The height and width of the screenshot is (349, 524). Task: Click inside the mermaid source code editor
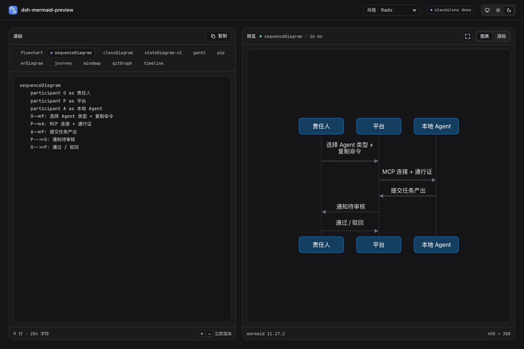(x=122, y=199)
